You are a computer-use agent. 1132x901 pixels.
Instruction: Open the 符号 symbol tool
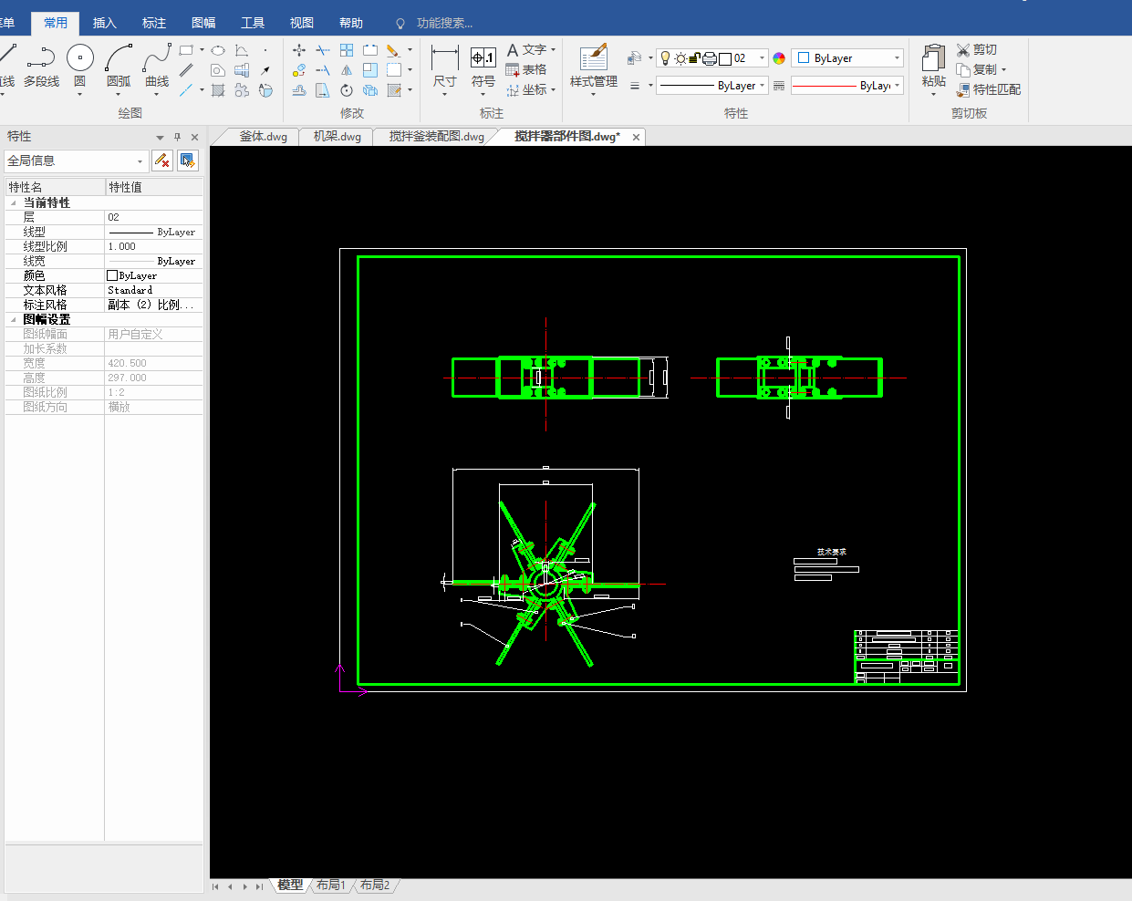pos(483,68)
